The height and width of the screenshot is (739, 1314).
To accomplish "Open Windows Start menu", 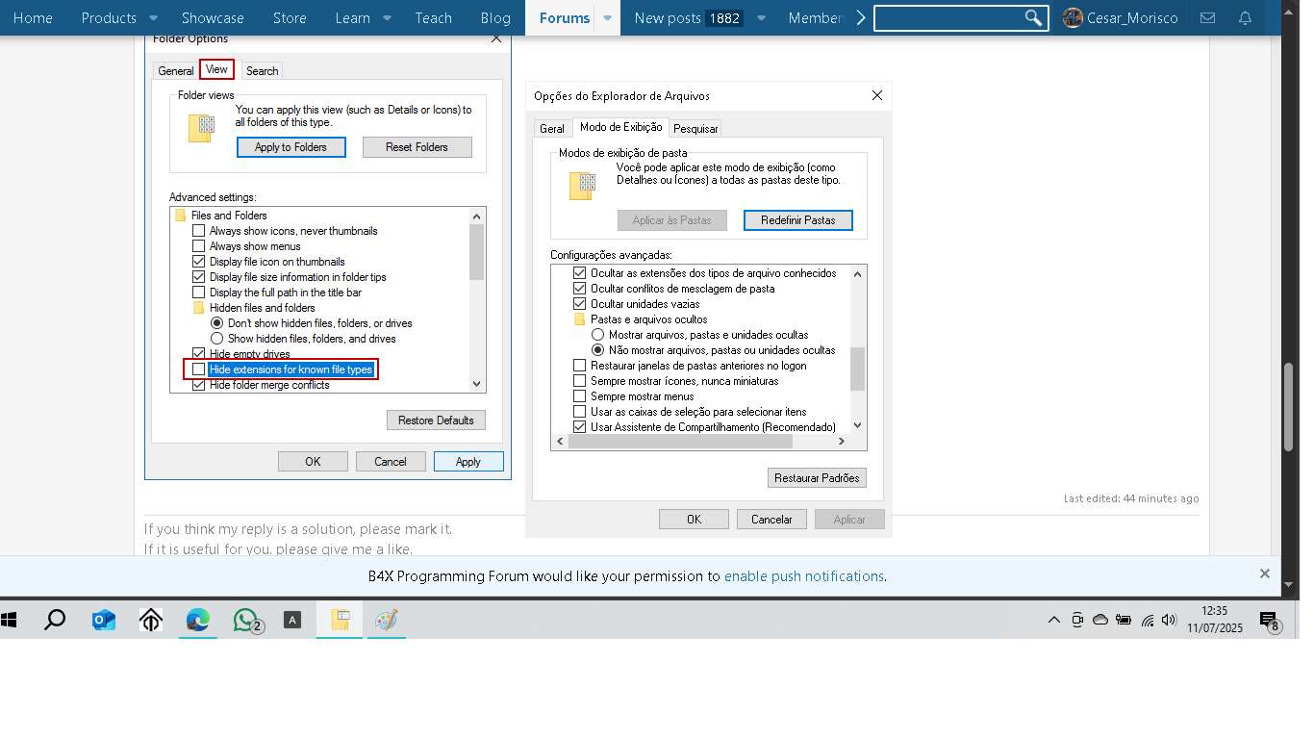I will [10, 621].
